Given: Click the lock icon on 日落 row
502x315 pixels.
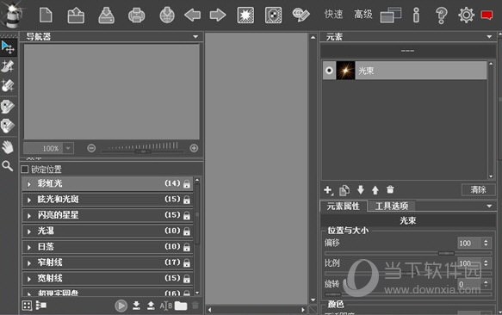Looking at the screenshot, I should 187,247.
